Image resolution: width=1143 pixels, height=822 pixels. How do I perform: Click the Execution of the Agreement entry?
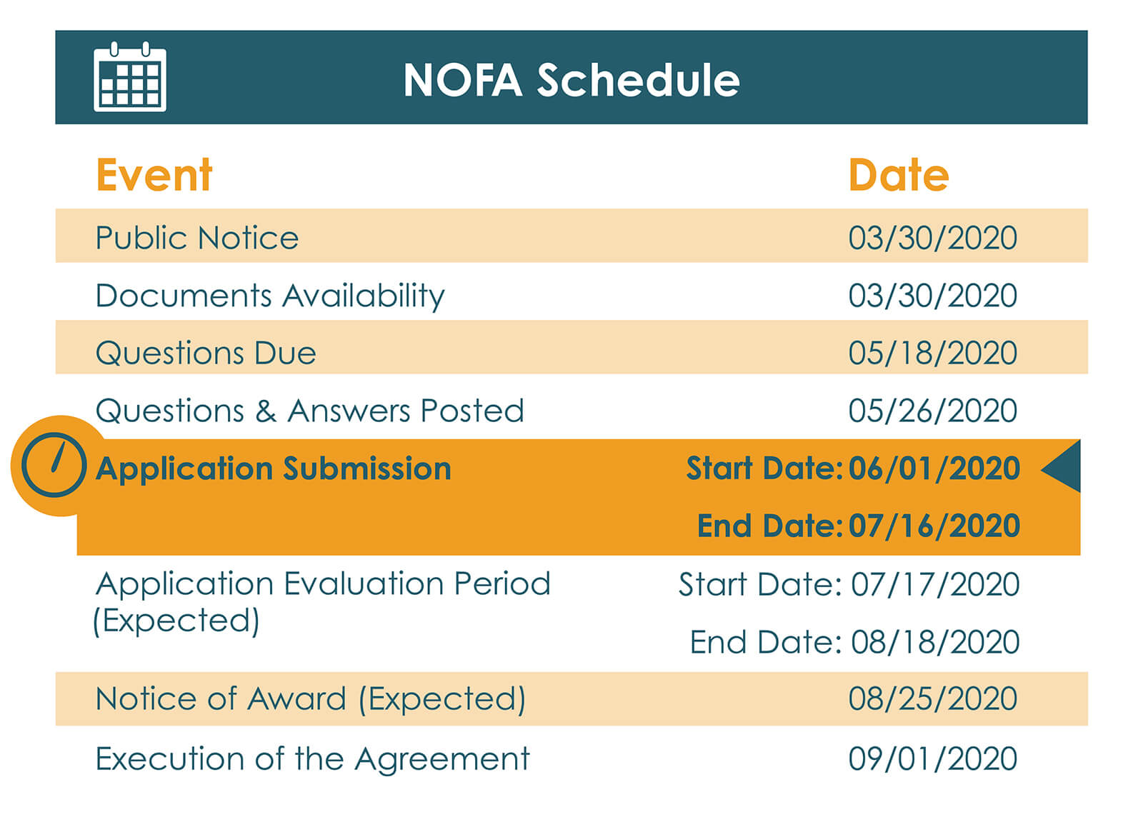[x=313, y=758]
